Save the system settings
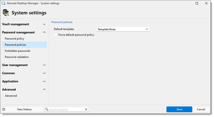Screen dimensions: 214x117 [x=179, y=109]
